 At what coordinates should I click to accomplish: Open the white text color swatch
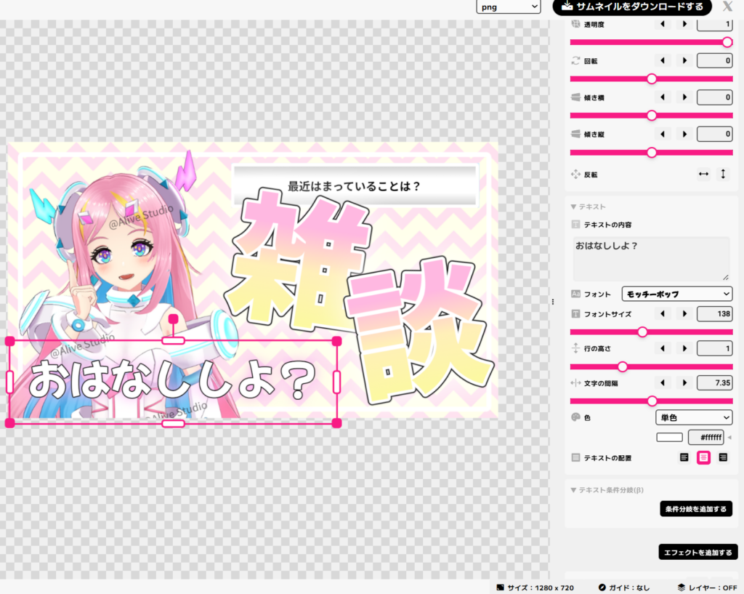pos(669,437)
